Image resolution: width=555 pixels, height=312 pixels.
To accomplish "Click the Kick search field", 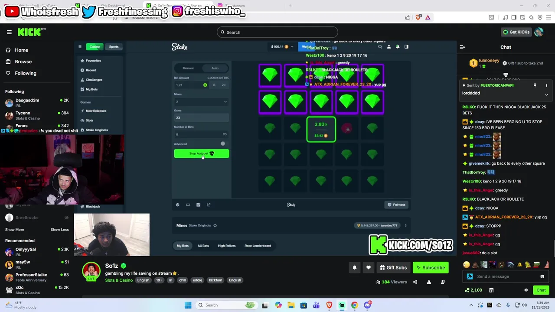I will pyautogui.click(x=277, y=32).
